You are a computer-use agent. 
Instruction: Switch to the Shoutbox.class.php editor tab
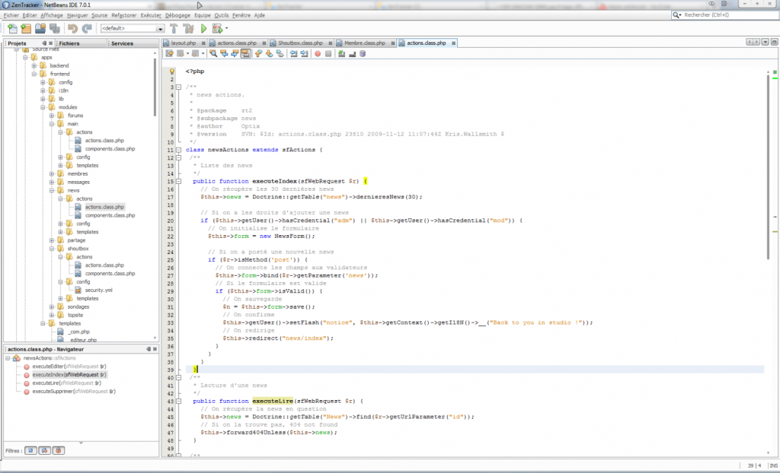pyautogui.click(x=300, y=43)
